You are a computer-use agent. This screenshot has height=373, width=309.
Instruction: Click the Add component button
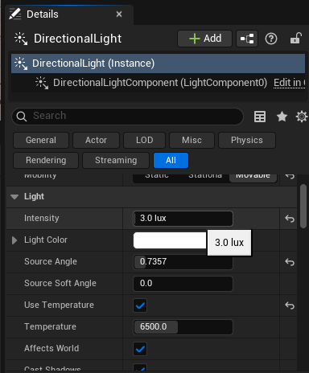pyautogui.click(x=204, y=39)
